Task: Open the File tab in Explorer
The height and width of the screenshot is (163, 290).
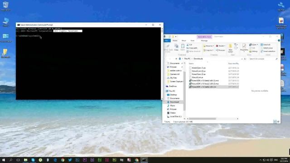Action: (x=167, y=40)
